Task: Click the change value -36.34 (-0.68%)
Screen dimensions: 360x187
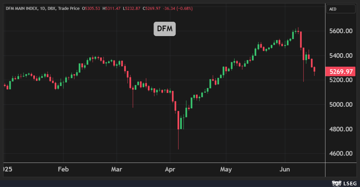Action: click(x=178, y=8)
